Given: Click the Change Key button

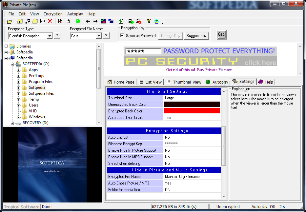Looking at the screenshot, I should 171,36.
